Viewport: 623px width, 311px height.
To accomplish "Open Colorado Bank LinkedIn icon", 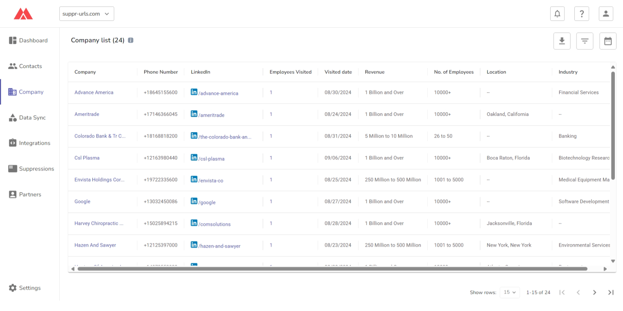I will [194, 136].
